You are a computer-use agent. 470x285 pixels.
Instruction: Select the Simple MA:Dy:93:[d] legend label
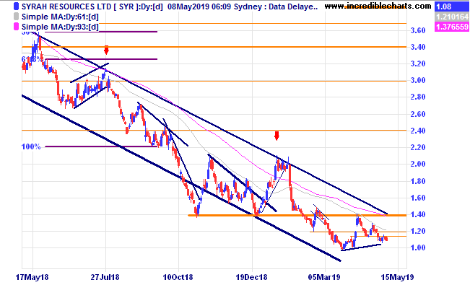point(60,27)
